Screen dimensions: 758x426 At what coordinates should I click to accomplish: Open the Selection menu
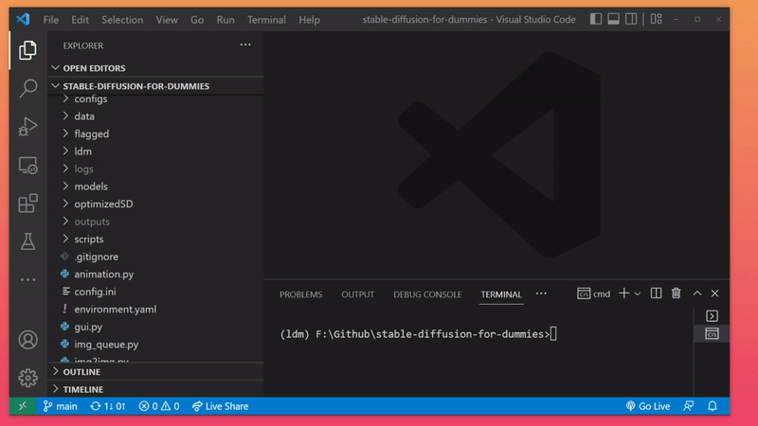(122, 20)
